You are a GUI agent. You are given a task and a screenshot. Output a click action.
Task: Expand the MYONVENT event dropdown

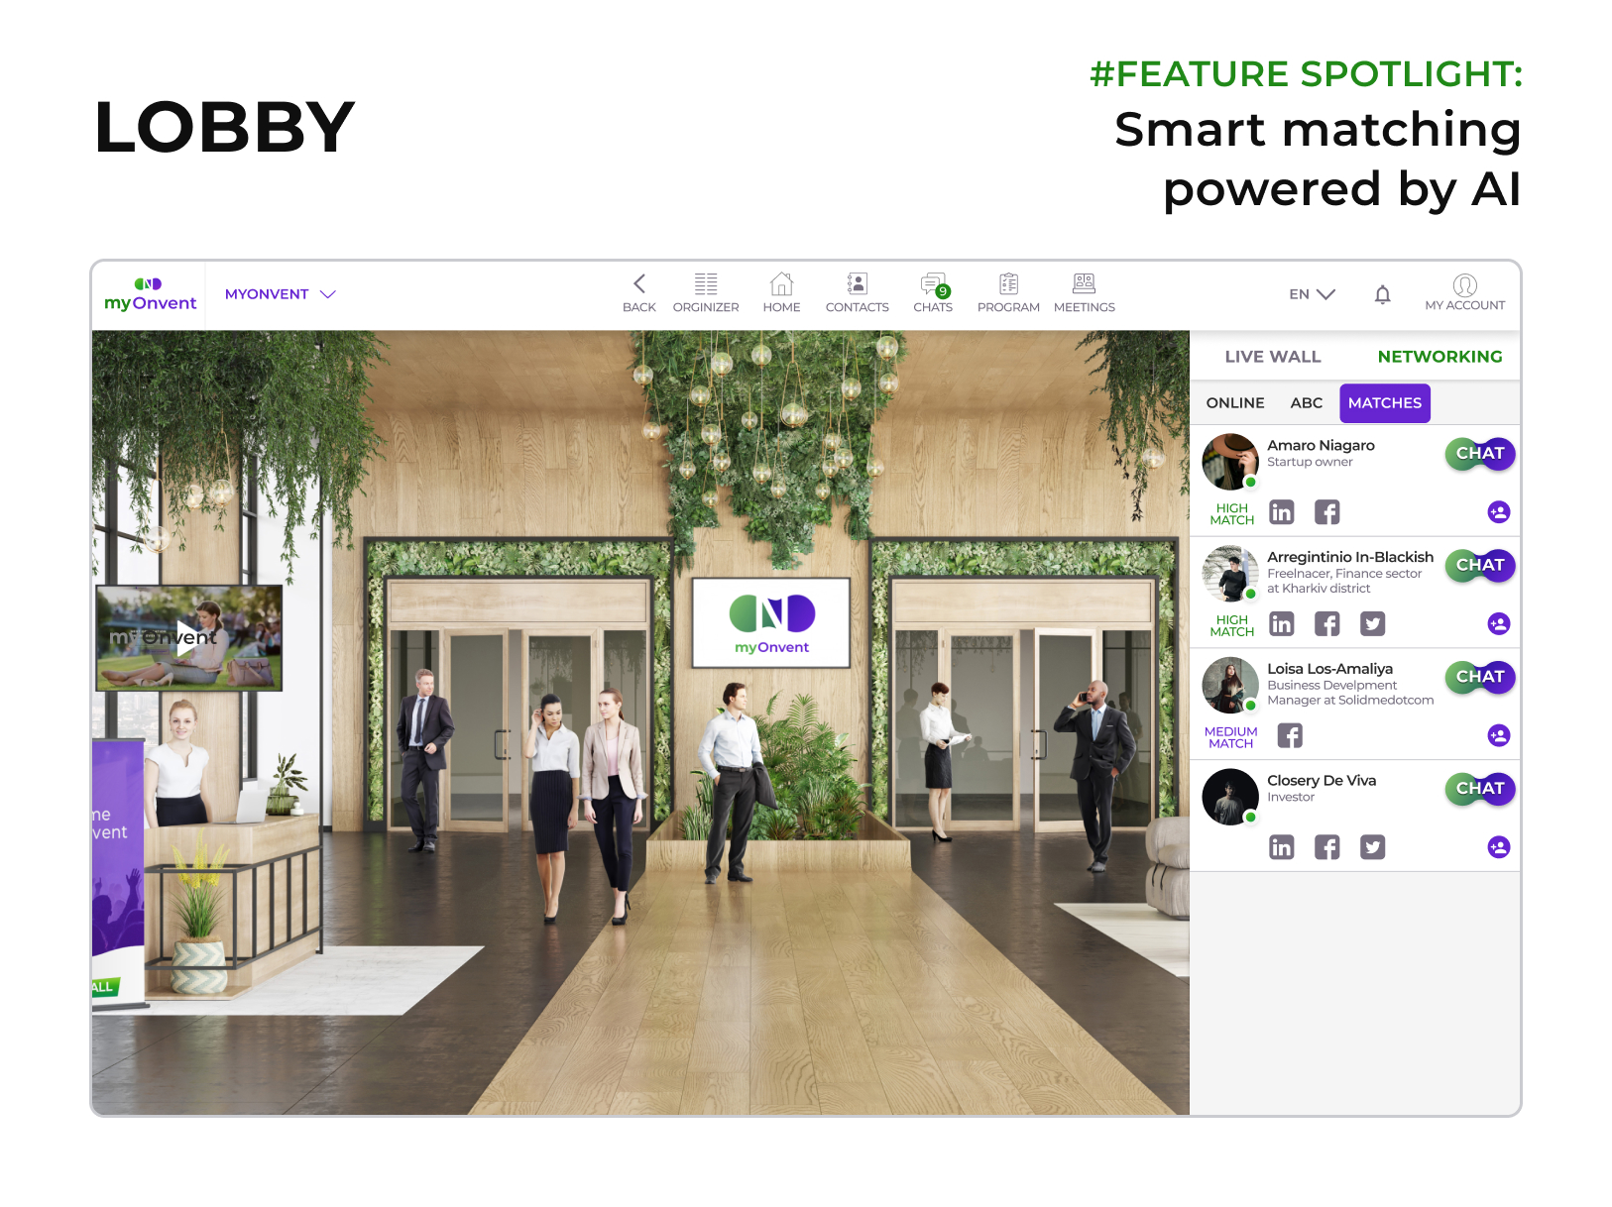click(x=281, y=294)
